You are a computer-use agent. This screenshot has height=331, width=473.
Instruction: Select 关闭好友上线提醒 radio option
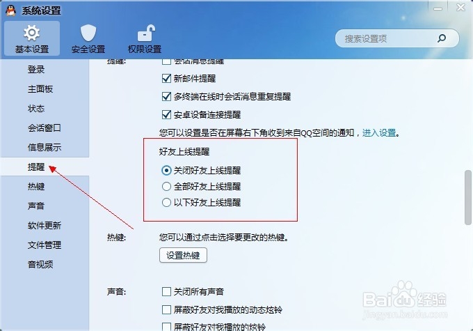tap(166, 171)
